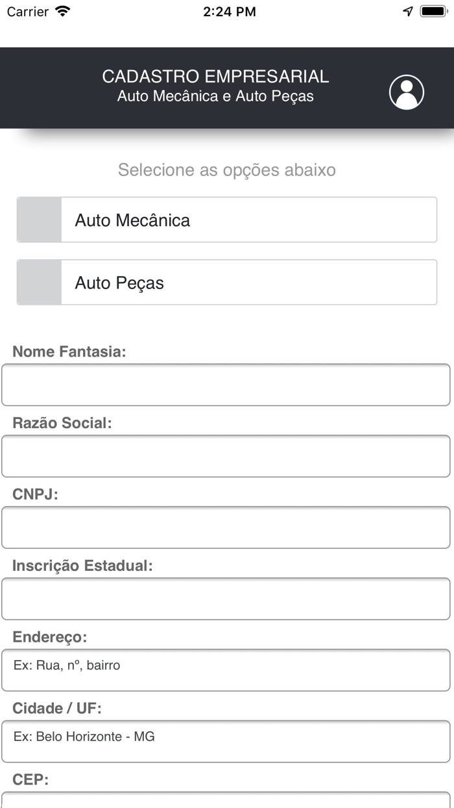Select the Carrier label at top left
The height and width of the screenshot is (808, 454).
[27, 11]
